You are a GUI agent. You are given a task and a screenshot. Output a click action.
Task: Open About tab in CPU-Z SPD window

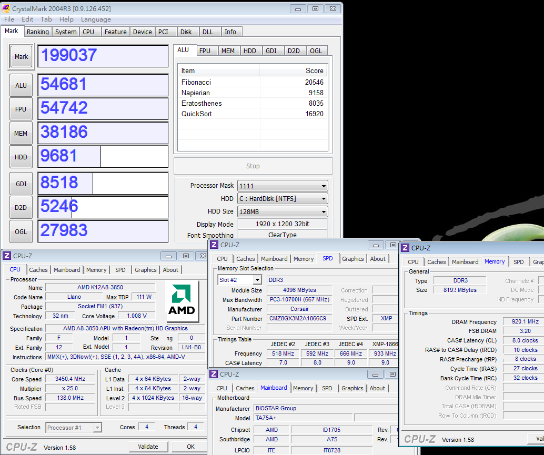click(378, 259)
